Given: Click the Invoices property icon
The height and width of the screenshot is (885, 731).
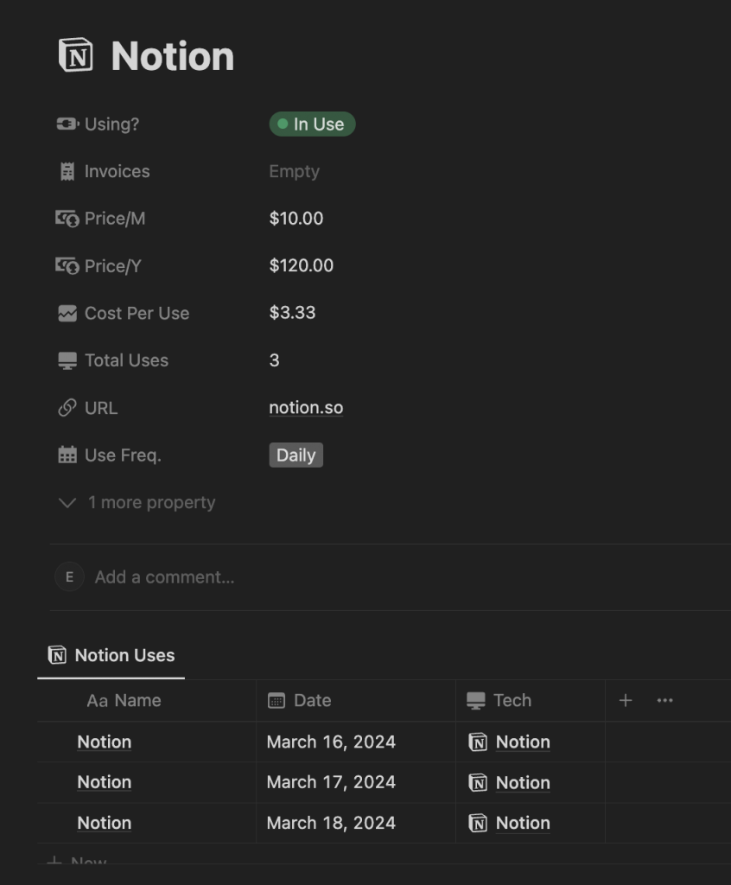Looking at the screenshot, I should (x=67, y=171).
